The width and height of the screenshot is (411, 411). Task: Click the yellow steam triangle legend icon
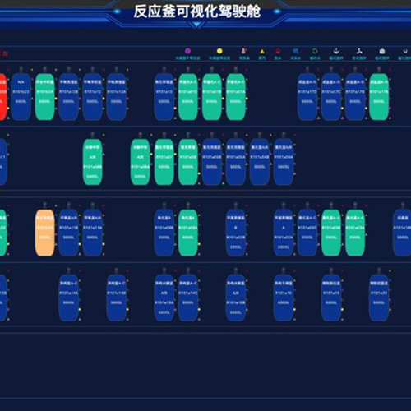point(262,51)
